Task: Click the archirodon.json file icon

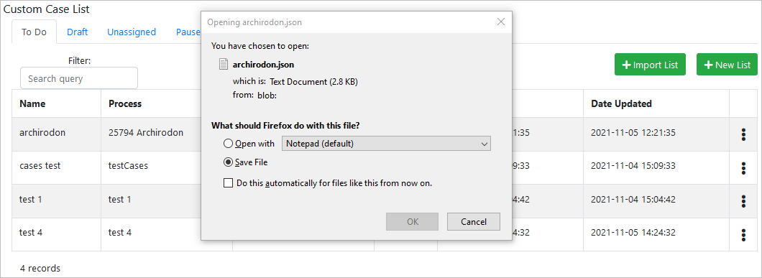Action: pyautogui.click(x=223, y=64)
